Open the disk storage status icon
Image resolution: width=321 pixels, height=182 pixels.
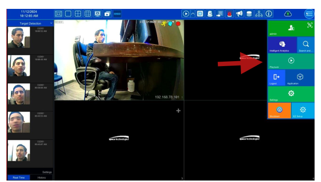pyautogui.click(x=249, y=14)
